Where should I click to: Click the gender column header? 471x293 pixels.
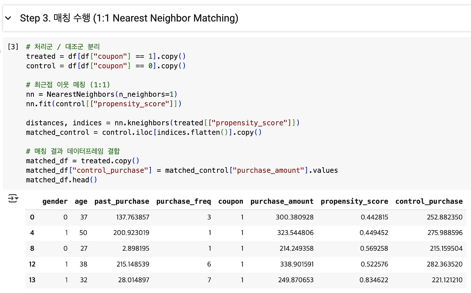tap(55, 201)
